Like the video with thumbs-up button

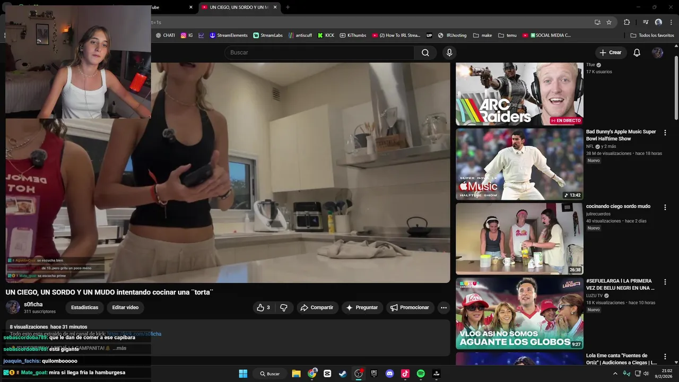pos(264,308)
